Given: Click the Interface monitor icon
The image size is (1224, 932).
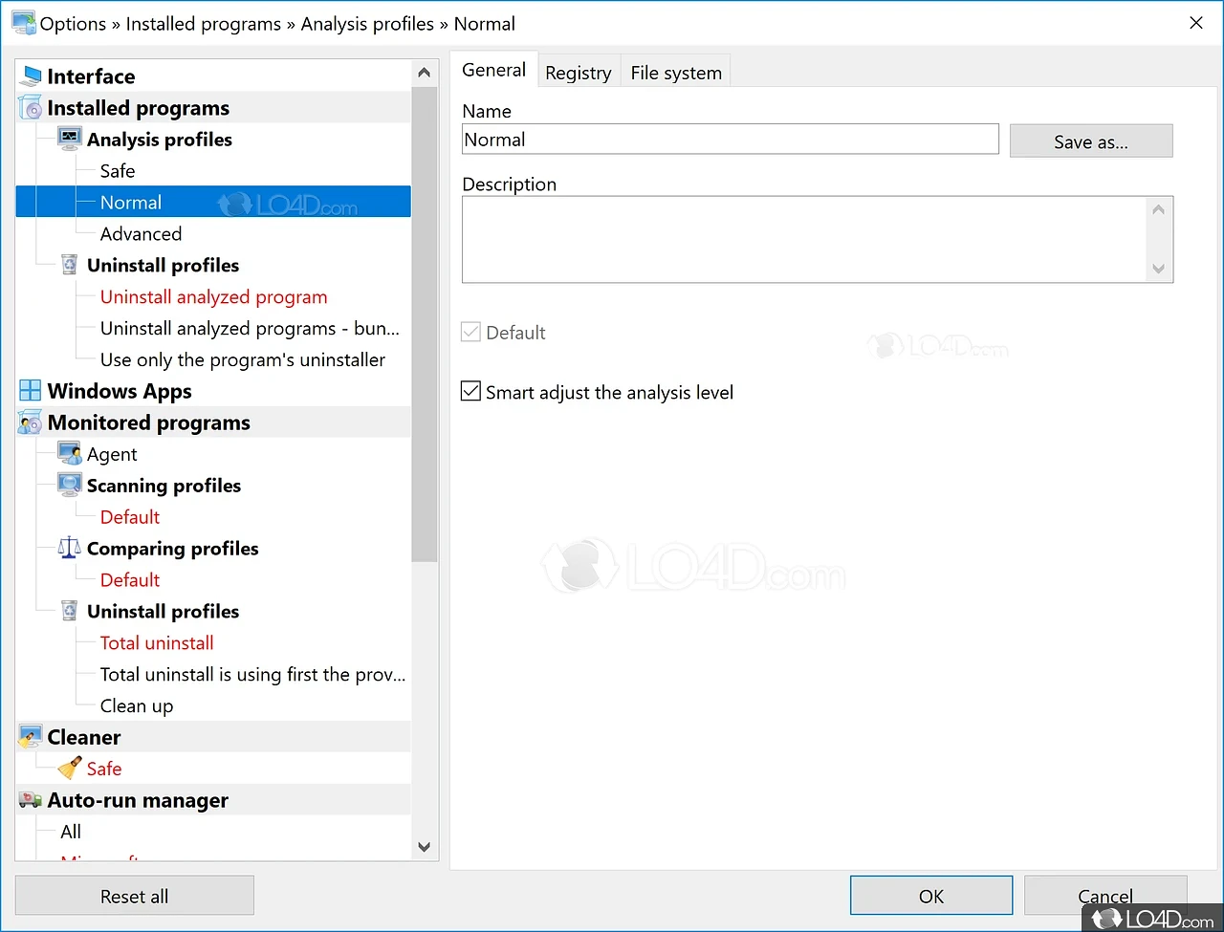Looking at the screenshot, I should [x=31, y=76].
